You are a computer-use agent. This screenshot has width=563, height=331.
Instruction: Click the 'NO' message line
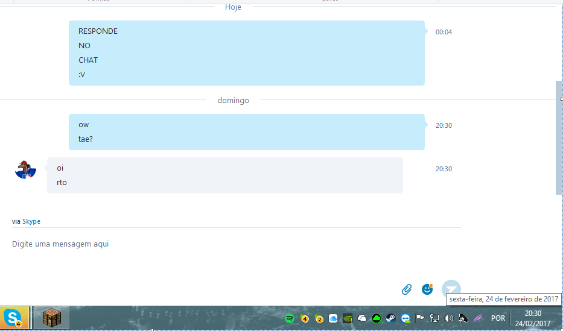[84, 46]
